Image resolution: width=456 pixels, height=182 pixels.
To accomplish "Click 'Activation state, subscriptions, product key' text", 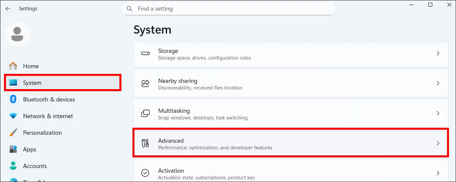I will click(x=206, y=178).
